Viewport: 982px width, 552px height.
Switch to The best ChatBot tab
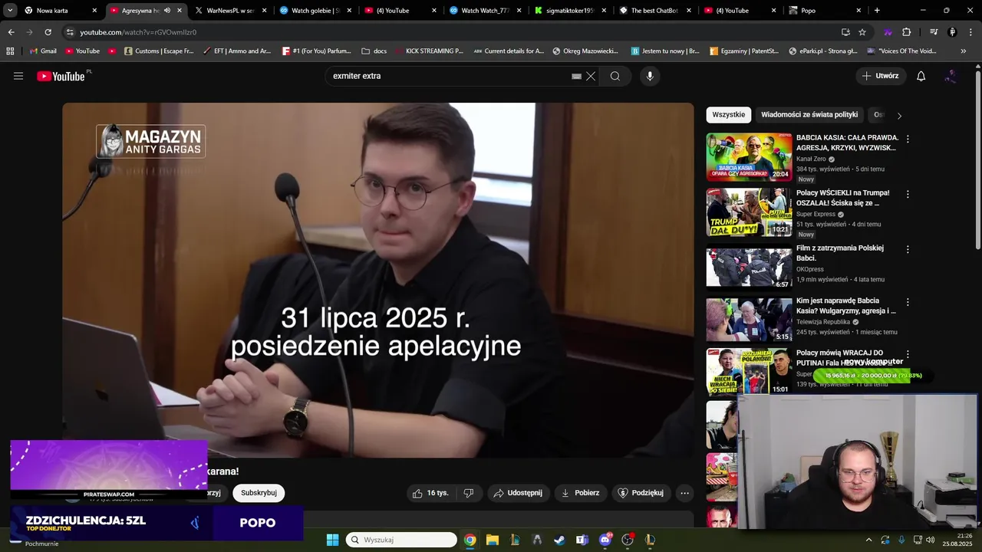coord(655,11)
